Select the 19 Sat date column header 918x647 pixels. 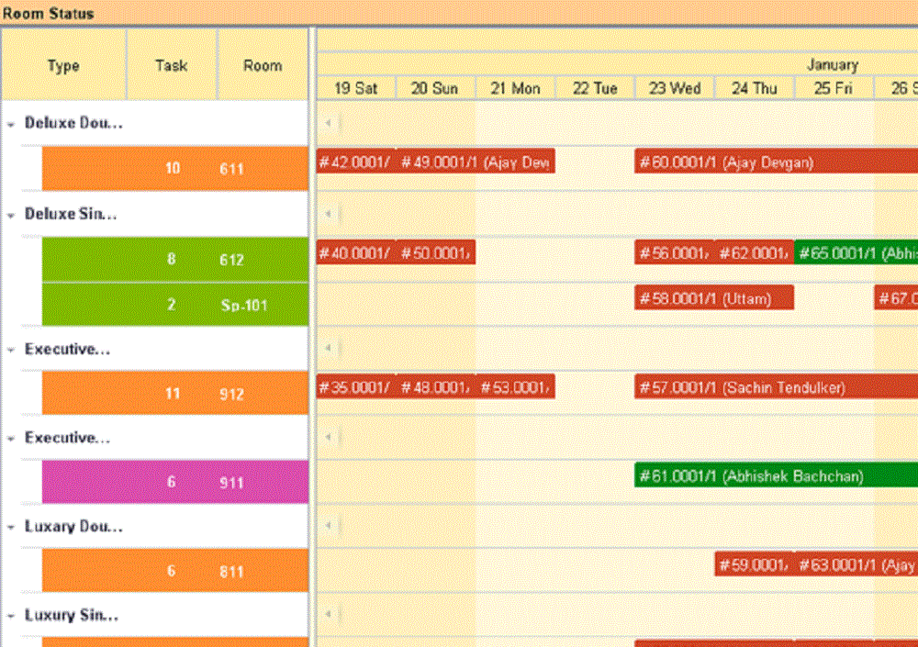pos(356,88)
